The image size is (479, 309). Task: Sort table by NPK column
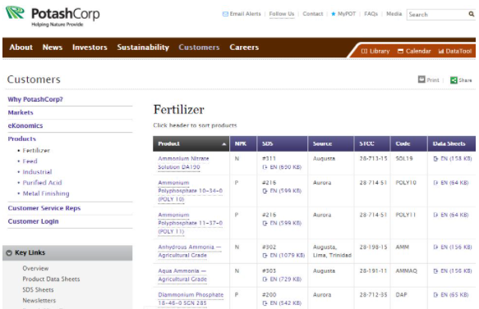tap(243, 143)
